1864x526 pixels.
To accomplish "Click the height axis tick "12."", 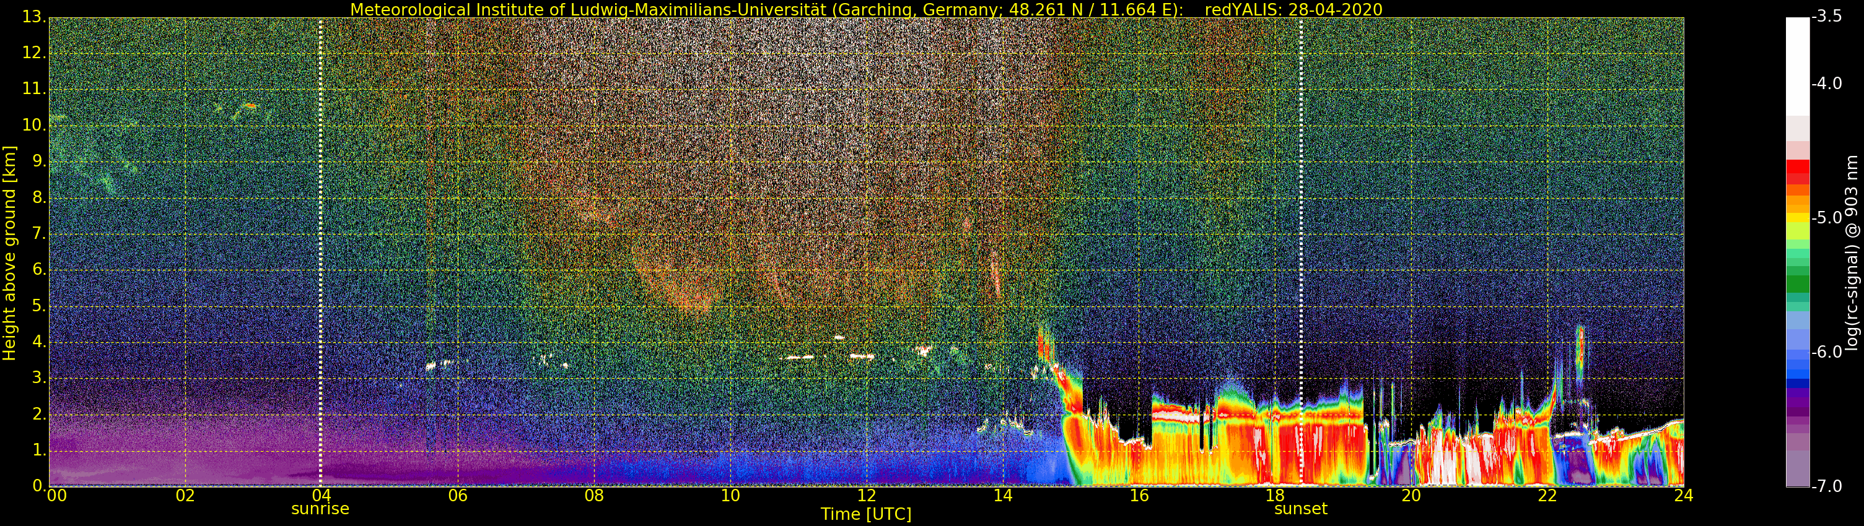I will (x=34, y=53).
